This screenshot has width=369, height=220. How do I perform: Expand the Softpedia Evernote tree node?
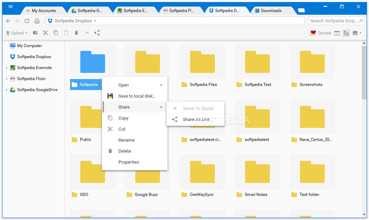click(x=7, y=68)
